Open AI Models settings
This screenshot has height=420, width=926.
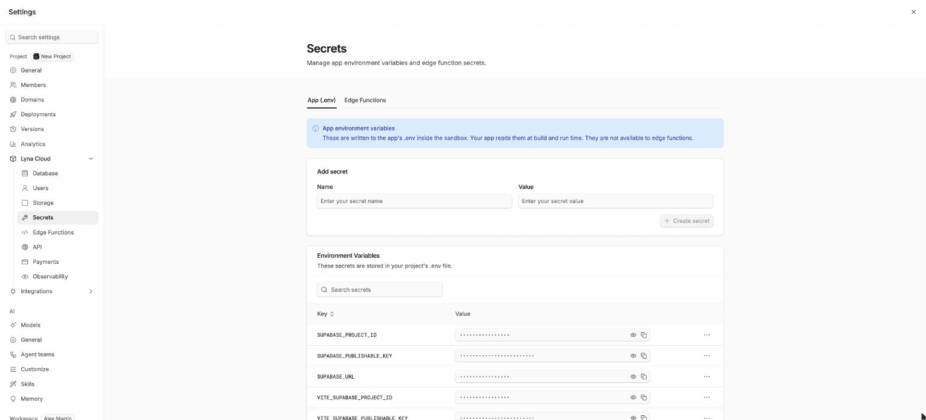tap(52, 325)
